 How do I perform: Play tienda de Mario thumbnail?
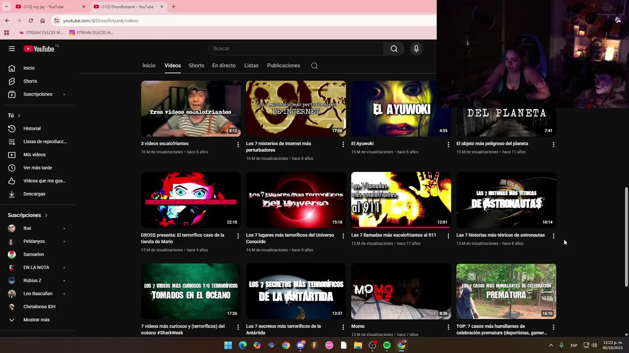(191, 200)
